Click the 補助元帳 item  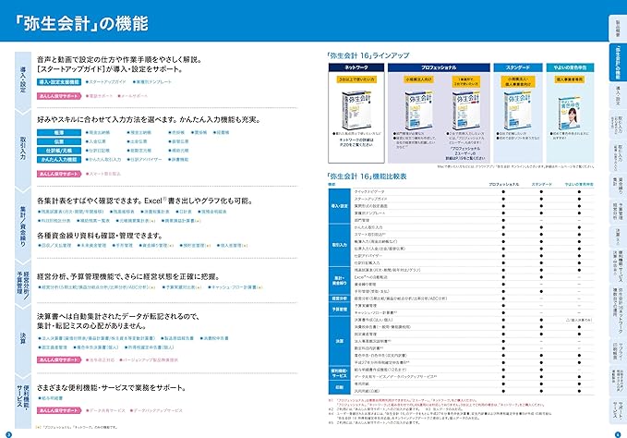tap(178, 151)
